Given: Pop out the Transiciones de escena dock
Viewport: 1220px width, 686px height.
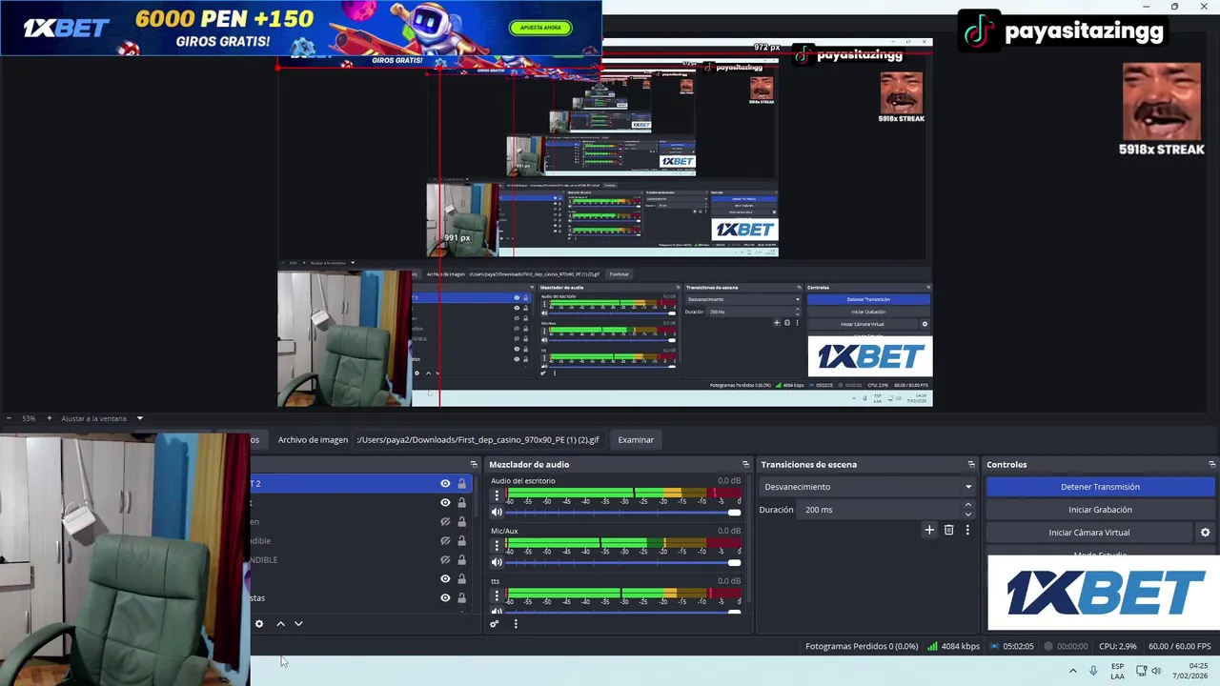Looking at the screenshot, I should point(971,464).
